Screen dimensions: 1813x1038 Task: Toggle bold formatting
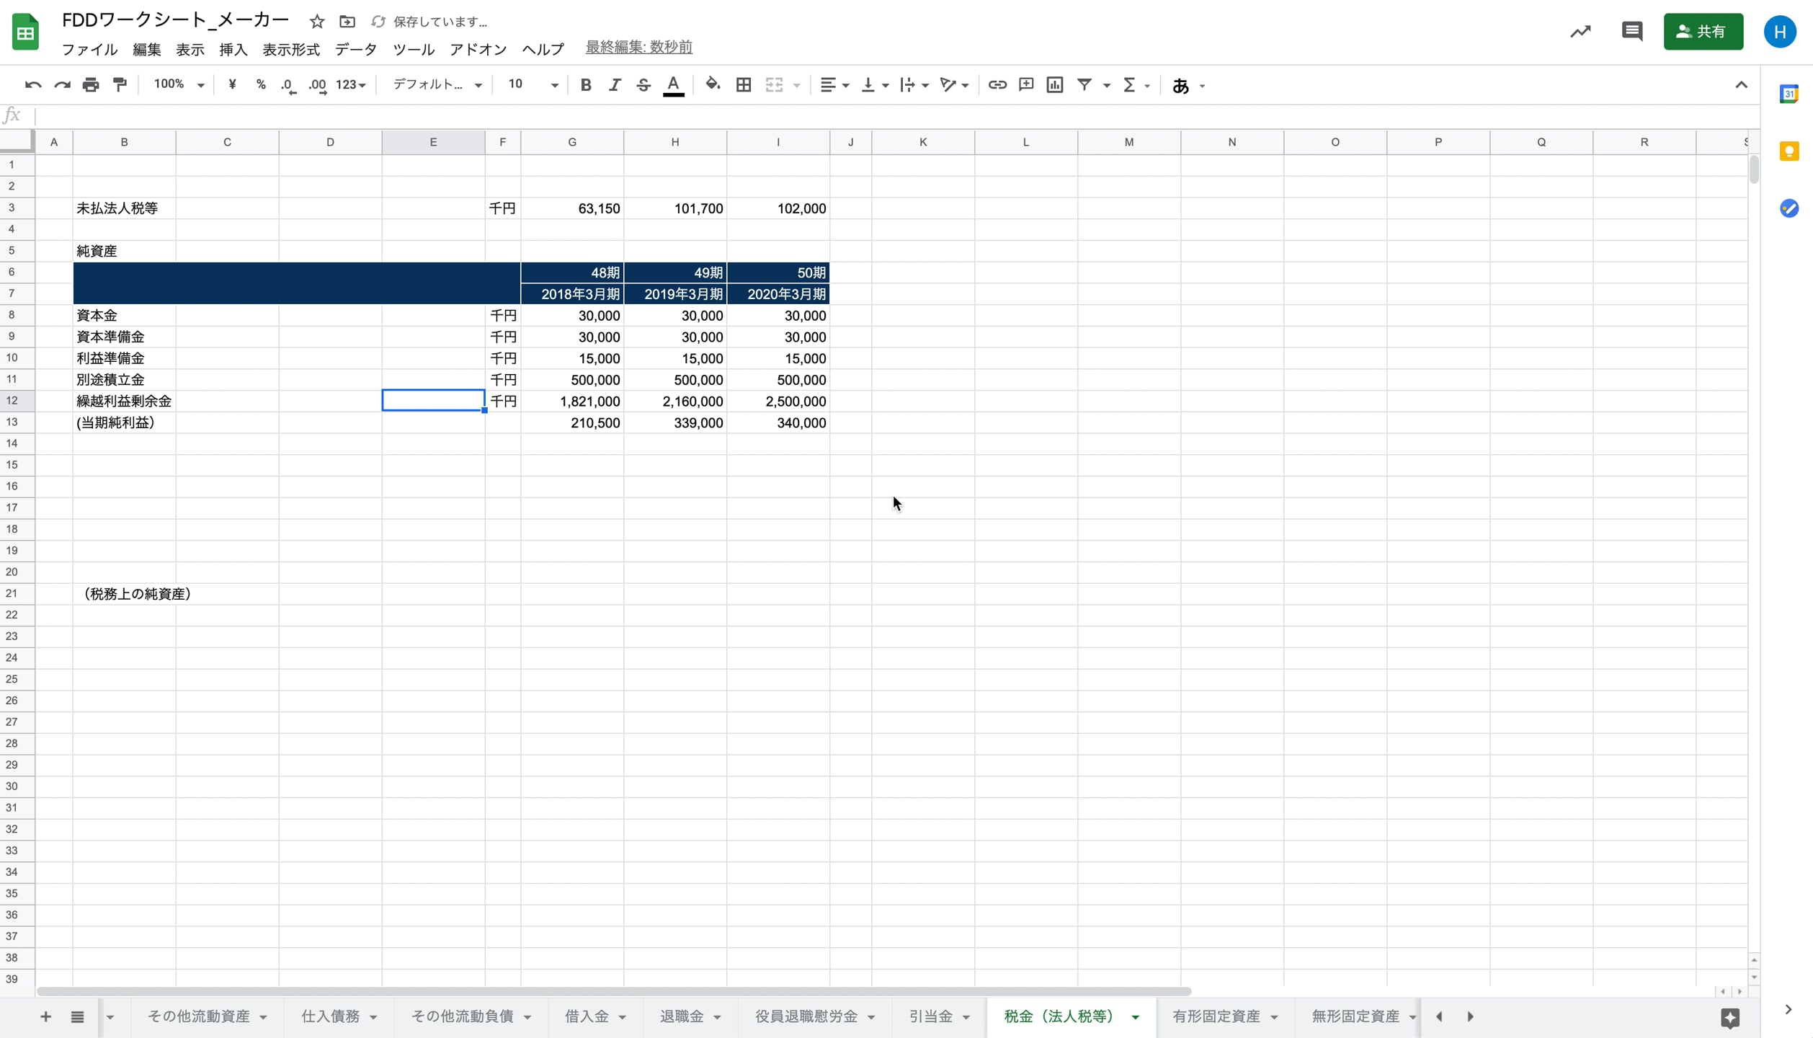585,85
